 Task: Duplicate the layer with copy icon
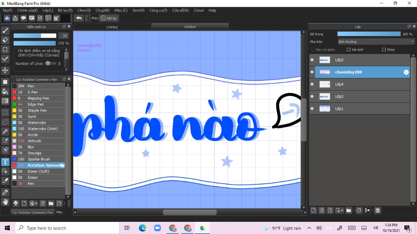(x=359, y=210)
